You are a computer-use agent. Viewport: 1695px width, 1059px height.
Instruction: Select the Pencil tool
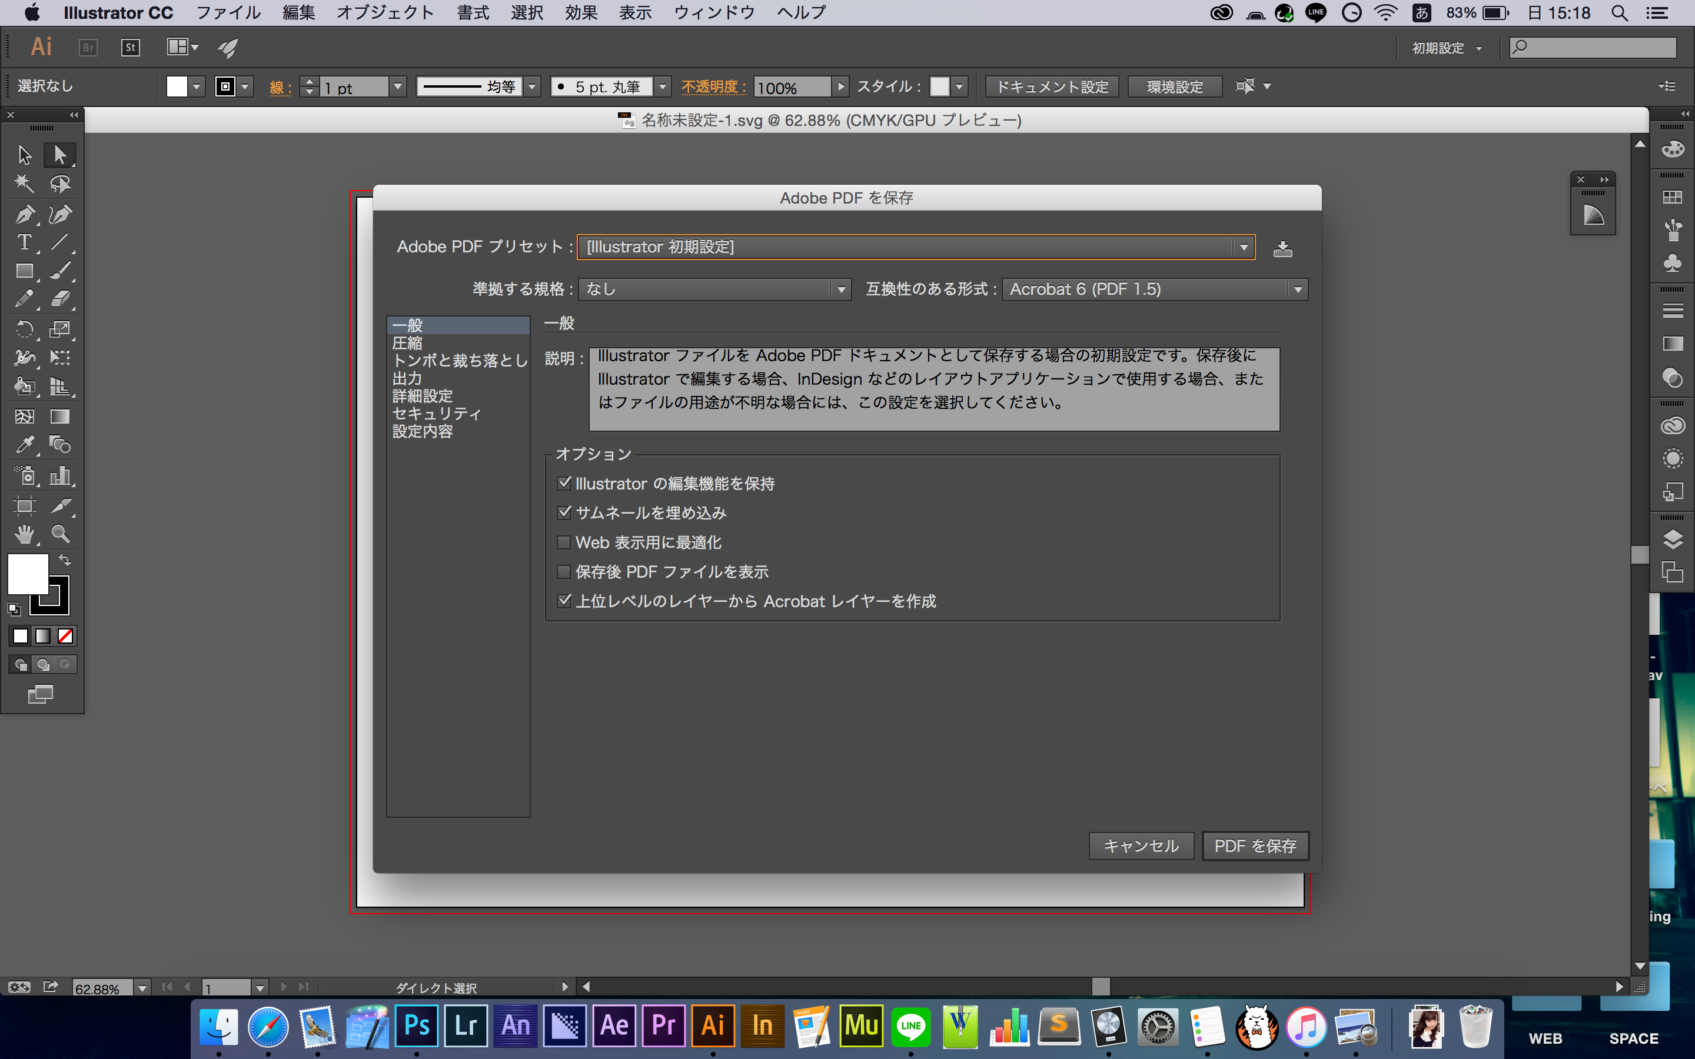click(25, 300)
